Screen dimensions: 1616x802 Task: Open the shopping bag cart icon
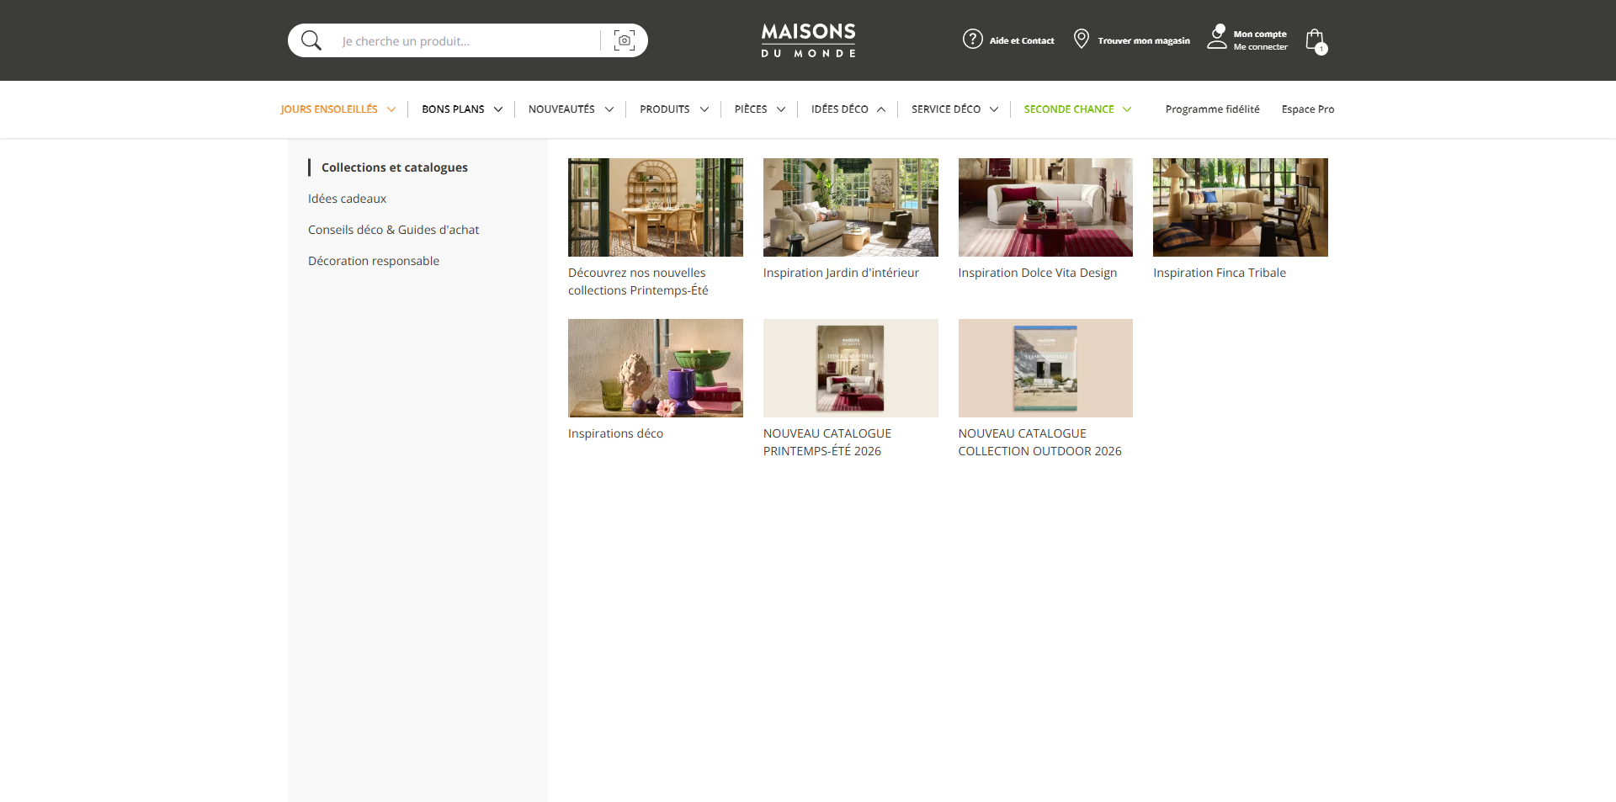1316,40
